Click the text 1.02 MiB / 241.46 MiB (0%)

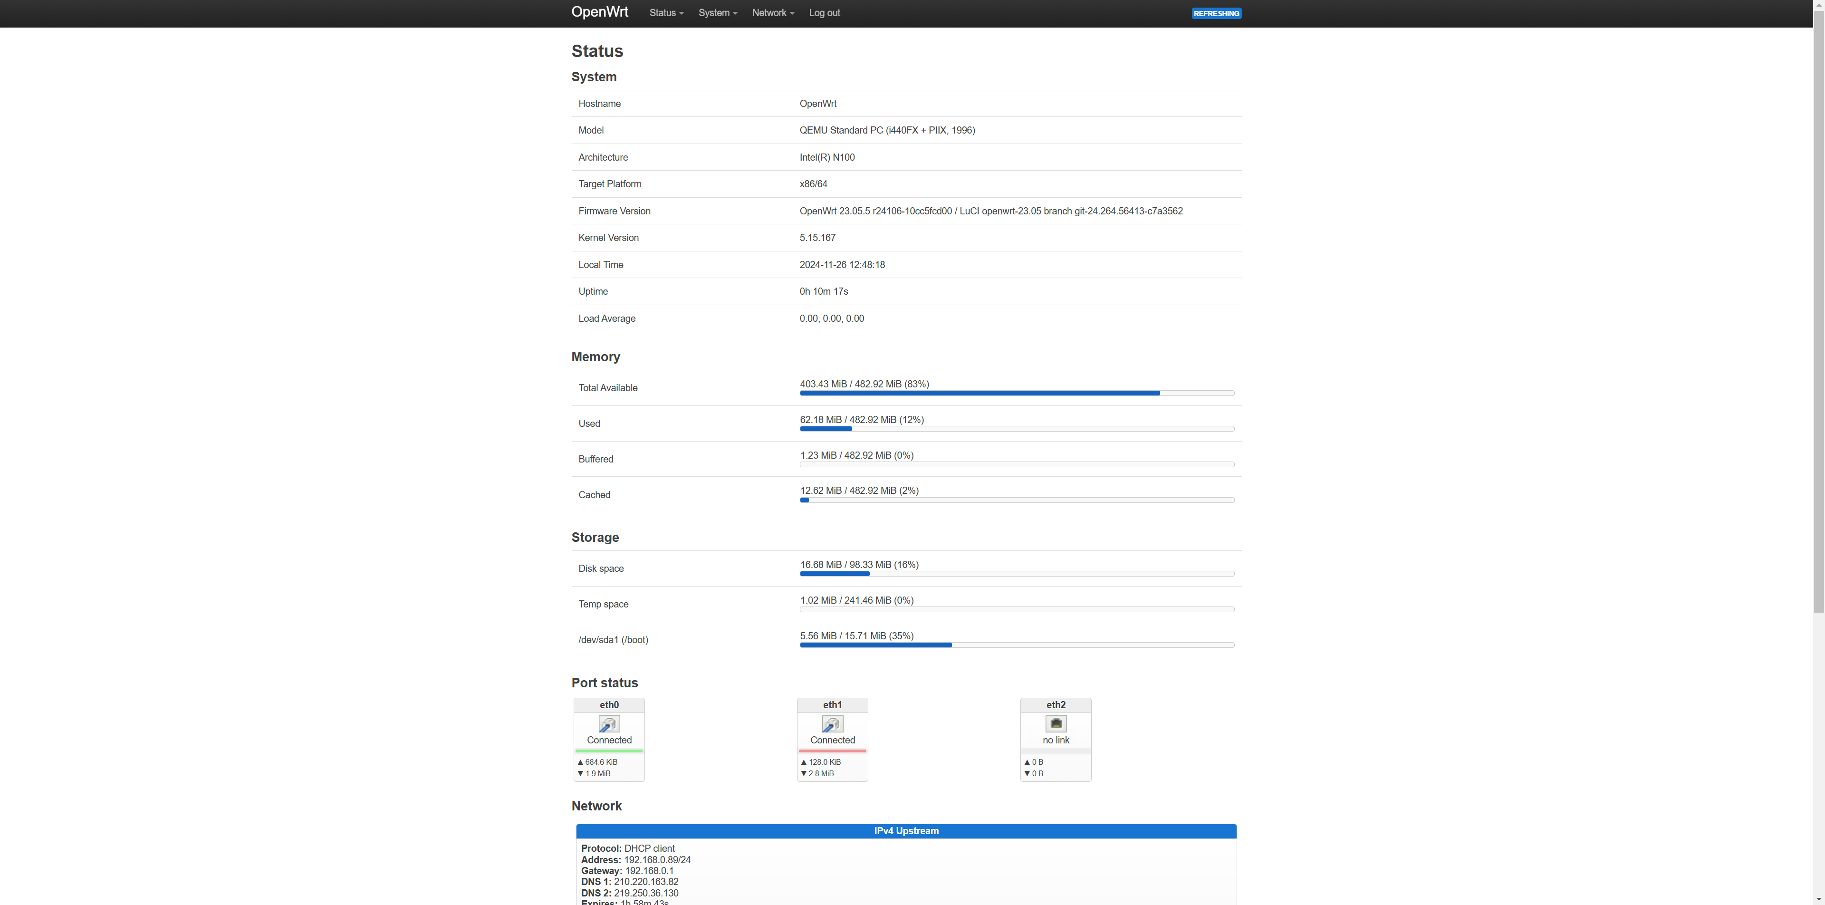856,600
